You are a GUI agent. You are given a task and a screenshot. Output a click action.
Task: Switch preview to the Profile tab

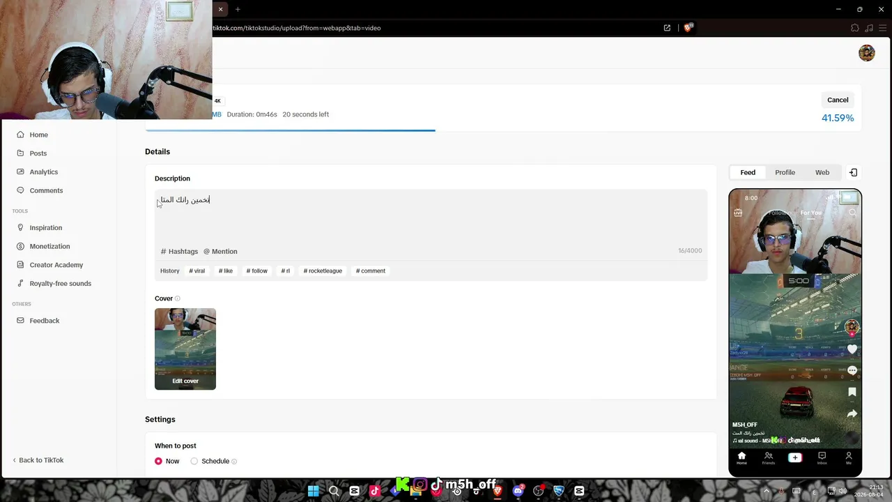[x=785, y=173]
